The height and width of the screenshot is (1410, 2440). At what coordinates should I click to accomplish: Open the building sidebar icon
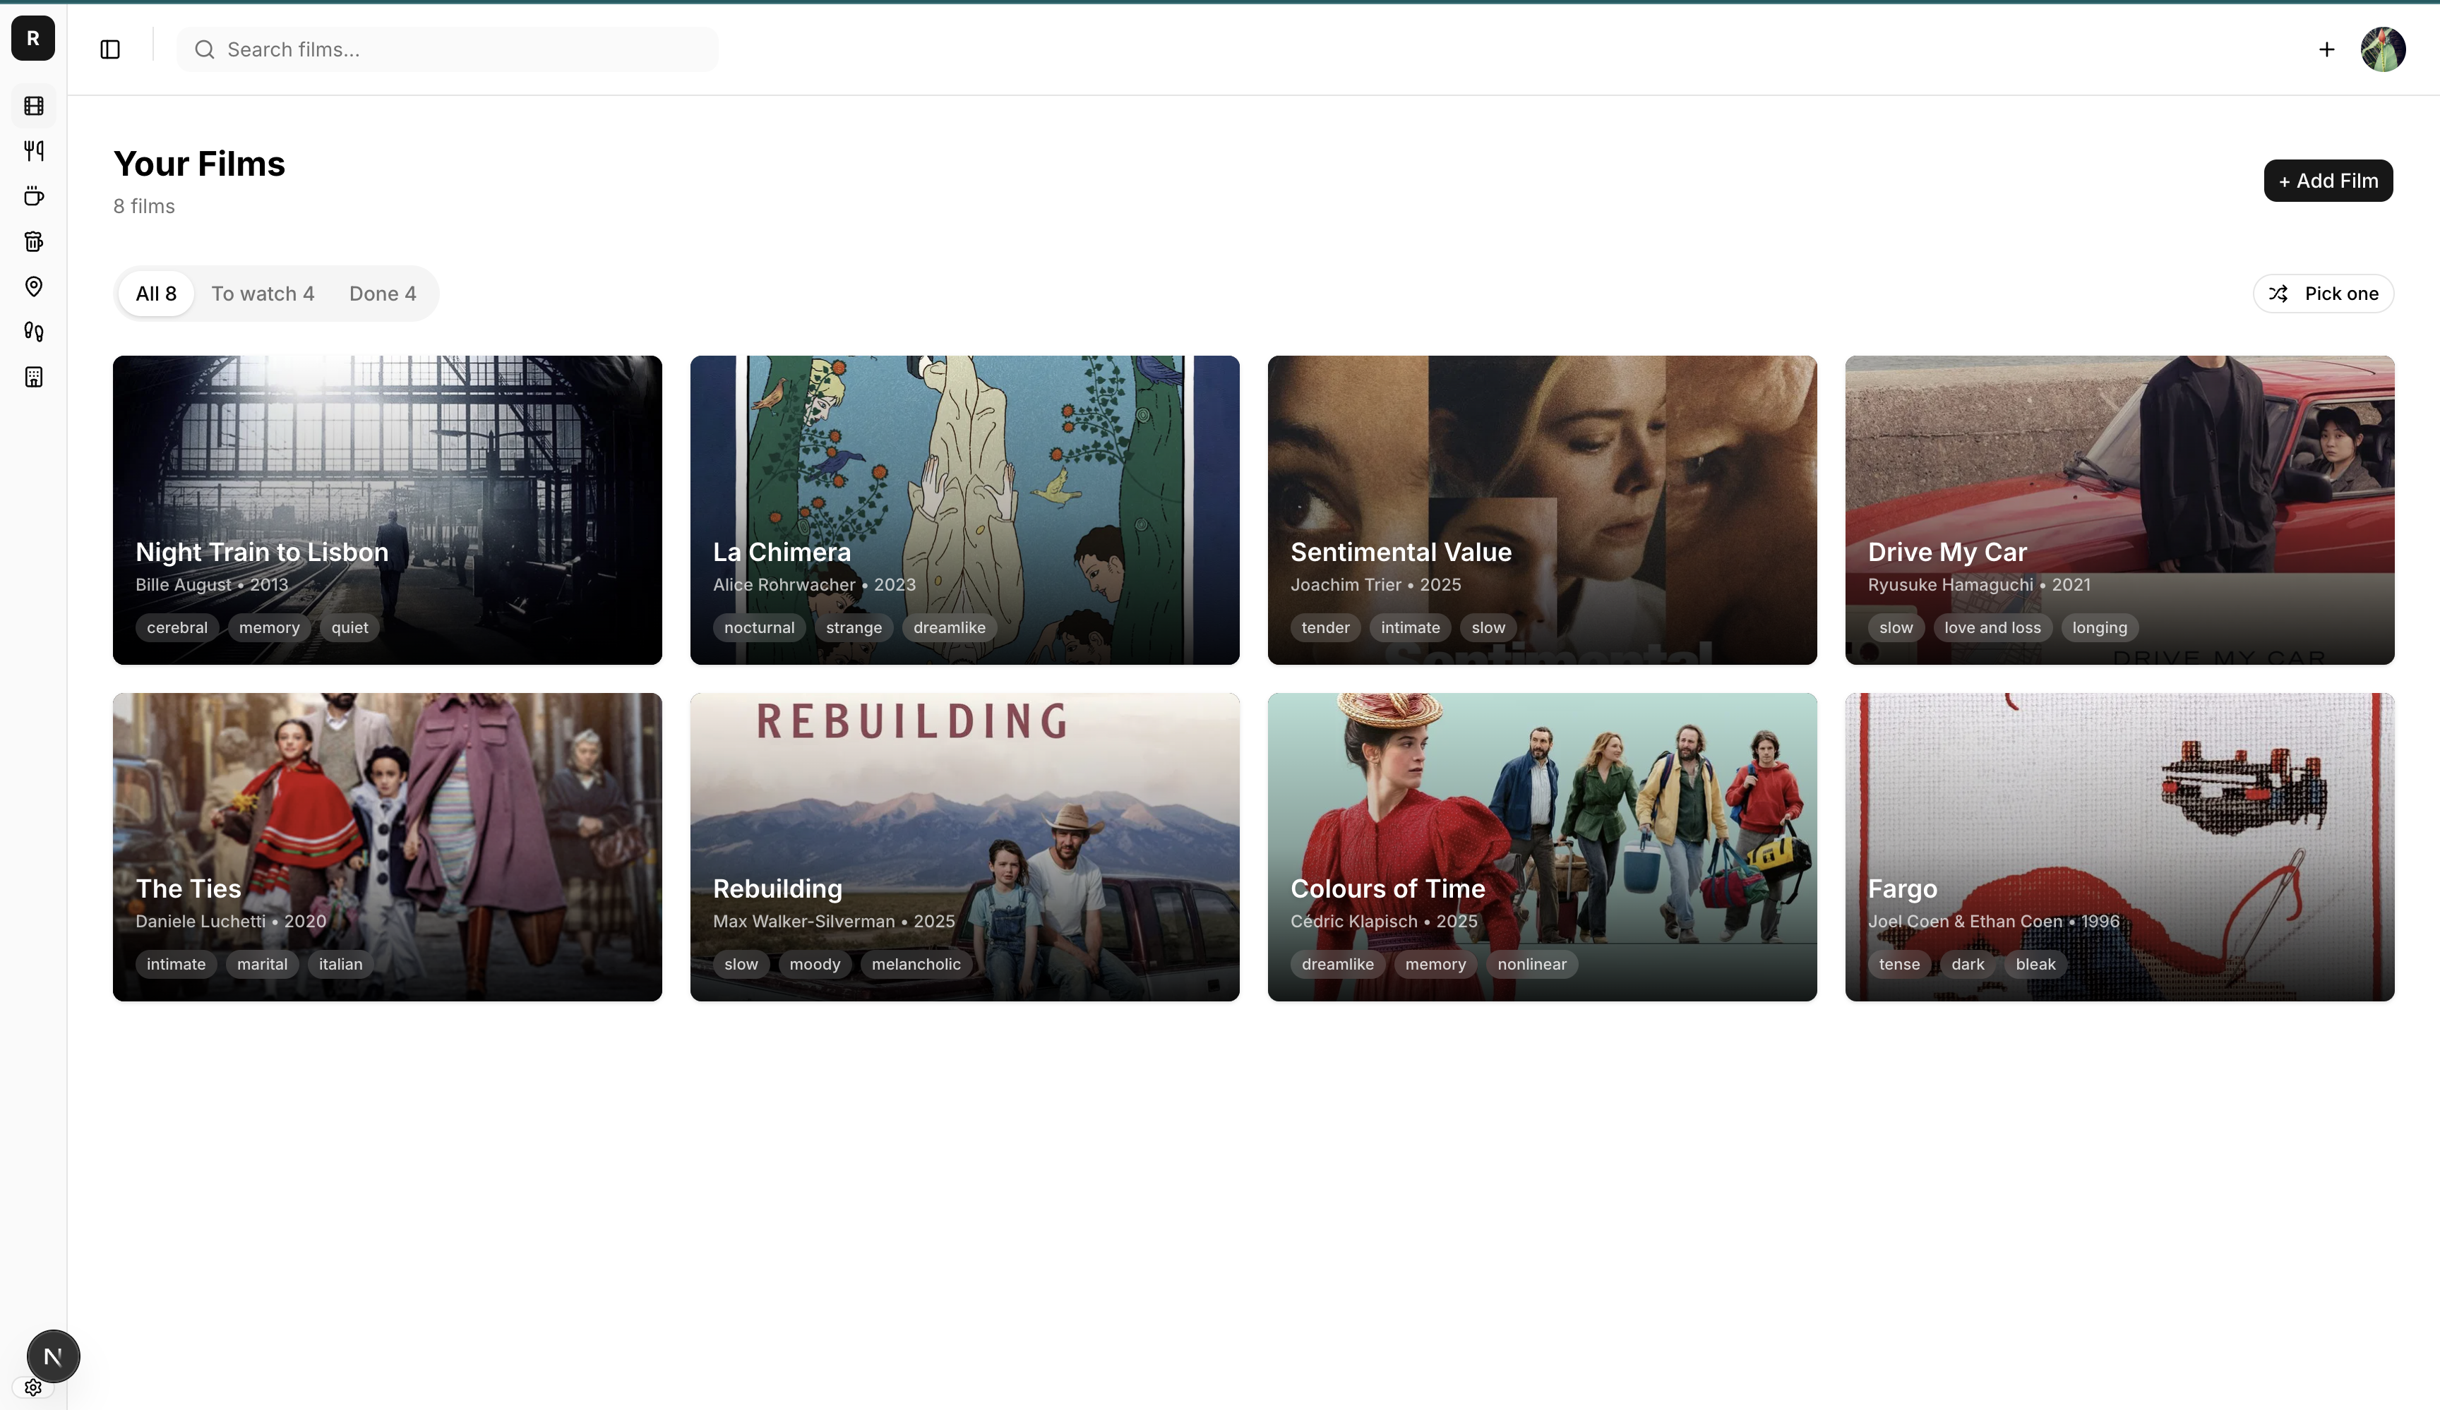pos(34,376)
